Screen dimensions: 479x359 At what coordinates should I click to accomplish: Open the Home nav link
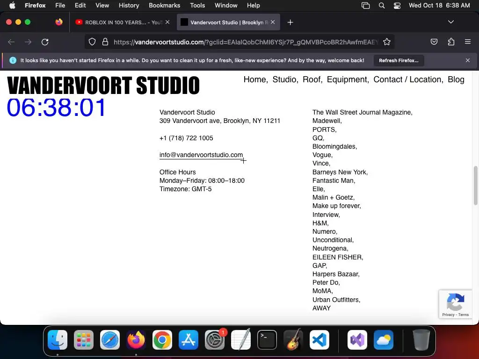254,79
